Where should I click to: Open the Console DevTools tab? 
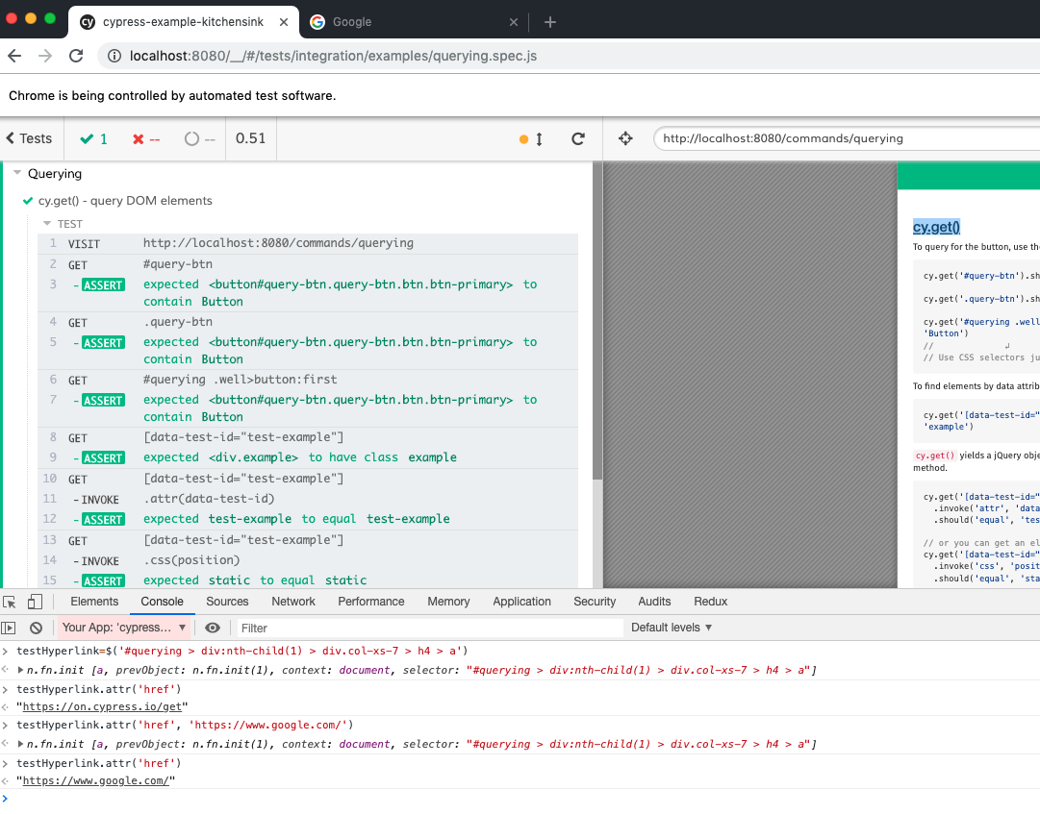pyautogui.click(x=162, y=602)
